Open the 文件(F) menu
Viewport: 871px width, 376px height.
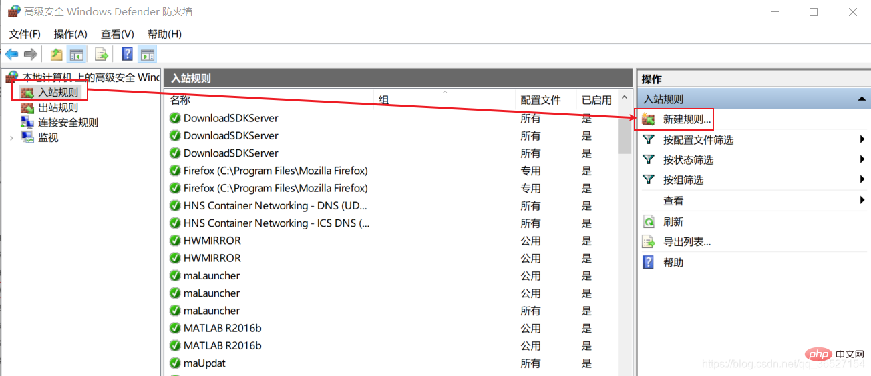(25, 34)
